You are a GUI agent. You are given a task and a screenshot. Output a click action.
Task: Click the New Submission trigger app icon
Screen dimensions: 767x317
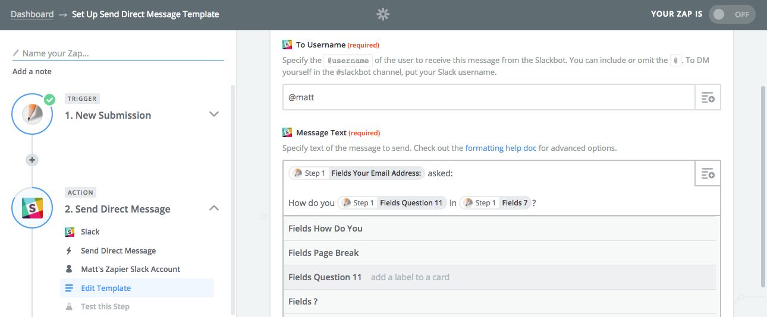point(32,114)
